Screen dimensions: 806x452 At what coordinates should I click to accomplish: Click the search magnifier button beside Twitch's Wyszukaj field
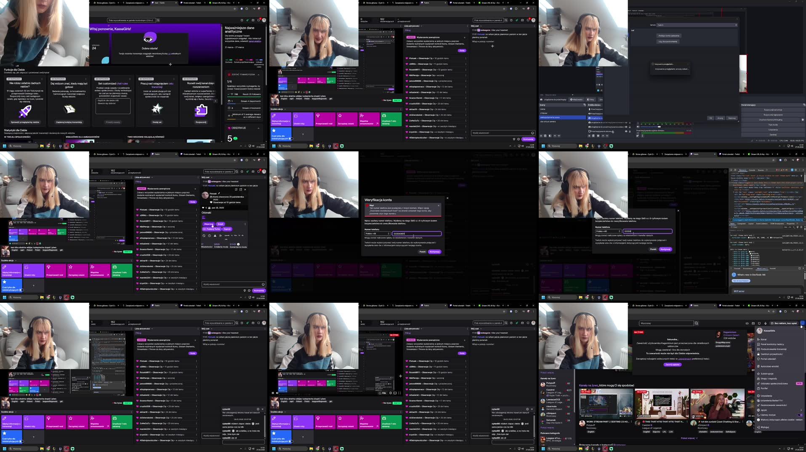pyautogui.click(x=697, y=323)
